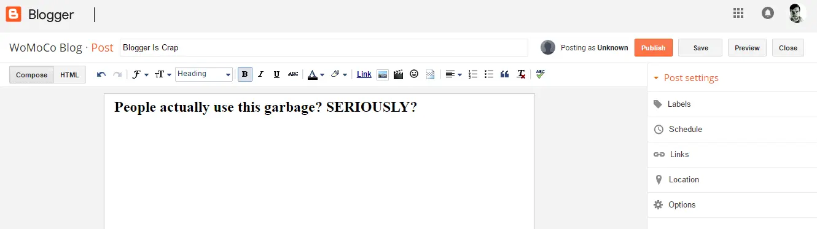Open the Heading style dropdown
This screenshot has height=229, width=817.
tap(204, 74)
